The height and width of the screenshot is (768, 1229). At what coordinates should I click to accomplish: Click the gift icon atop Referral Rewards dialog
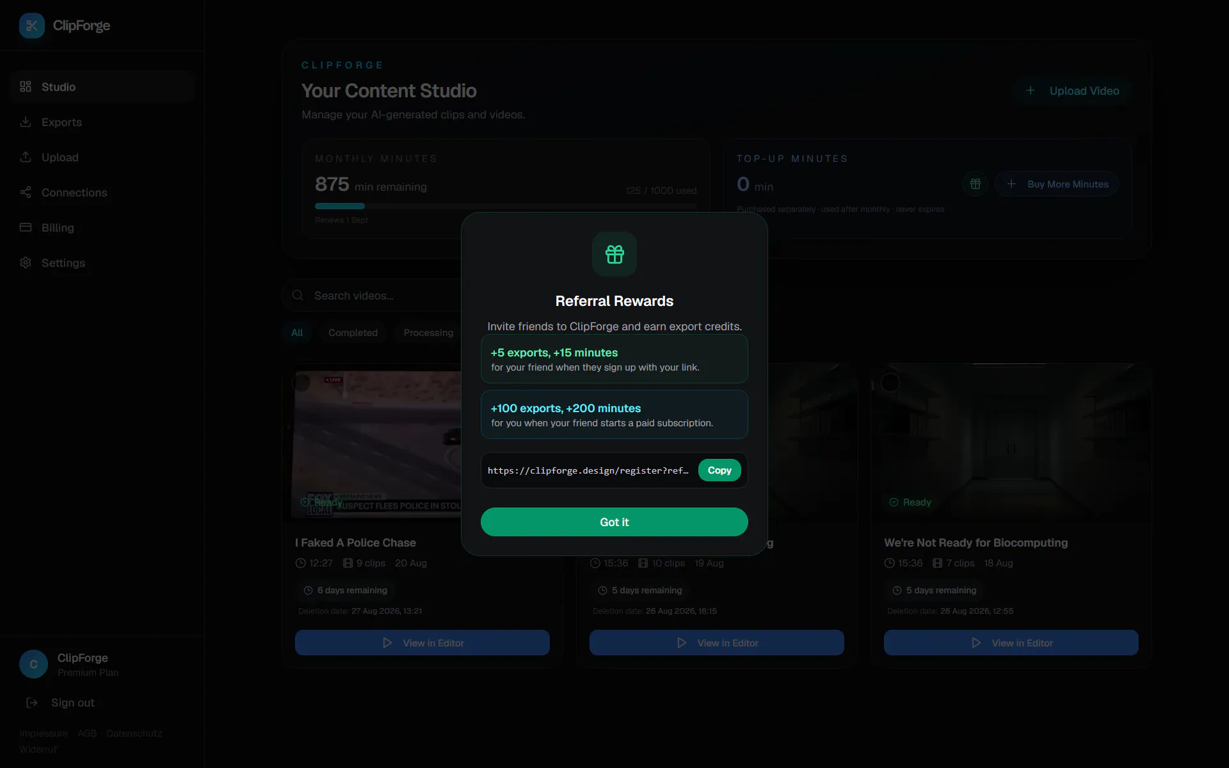point(614,254)
